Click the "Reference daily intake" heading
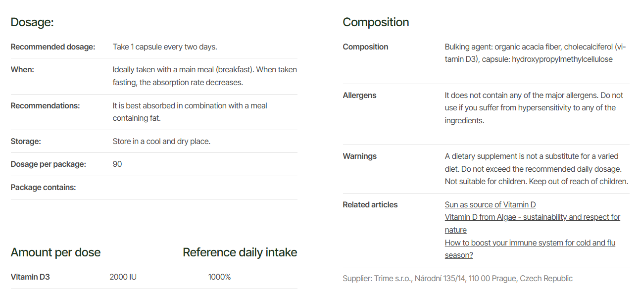This screenshot has height=293, width=639. click(x=240, y=252)
